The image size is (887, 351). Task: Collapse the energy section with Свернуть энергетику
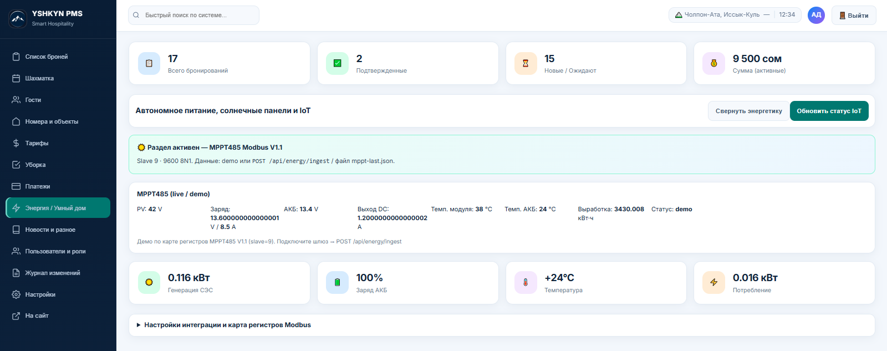pyautogui.click(x=748, y=111)
